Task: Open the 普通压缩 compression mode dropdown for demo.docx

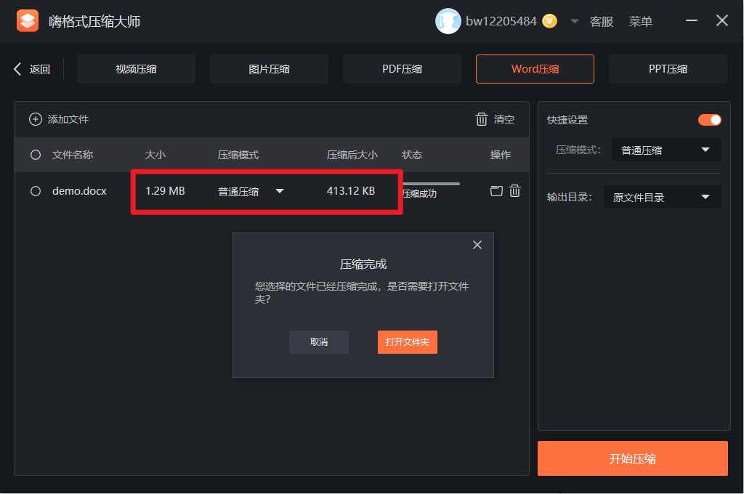Action: pyautogui.click(x=280, y=191)
